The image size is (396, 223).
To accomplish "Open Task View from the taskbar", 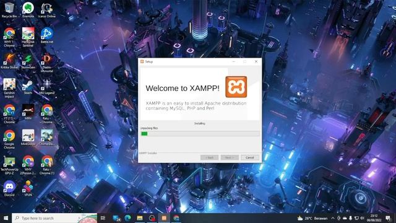I will pos(103,218).
